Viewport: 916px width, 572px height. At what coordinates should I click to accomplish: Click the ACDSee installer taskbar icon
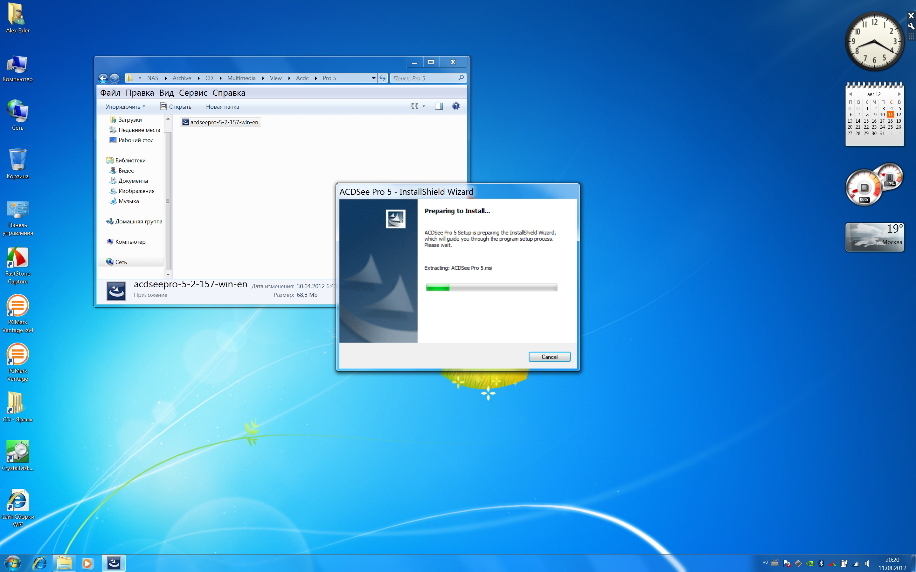[x=114, y=563]
